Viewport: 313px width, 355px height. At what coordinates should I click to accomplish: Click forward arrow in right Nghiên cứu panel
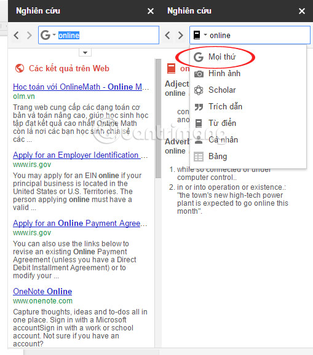tap(181, 36)
